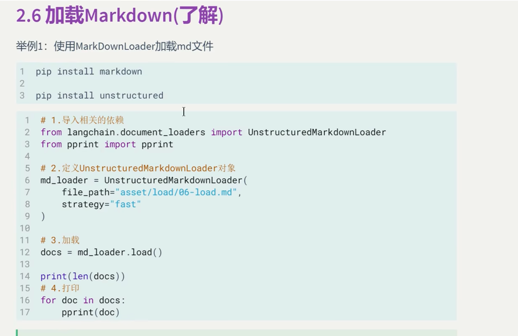Click the langchain.document_loaders import line
The height and width of the screenshot is (336, 518).
pos(213,132)
